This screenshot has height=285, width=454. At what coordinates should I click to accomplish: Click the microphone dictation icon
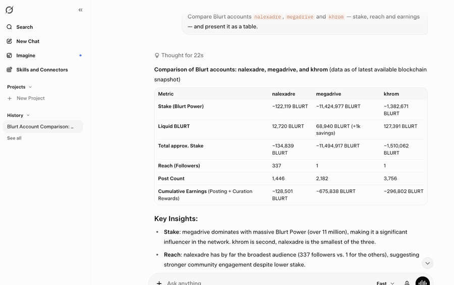[407, 283]
